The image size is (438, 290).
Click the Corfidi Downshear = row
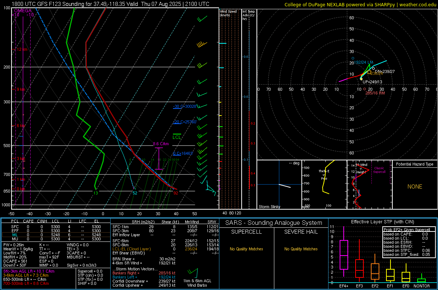[x=144, y=281]
